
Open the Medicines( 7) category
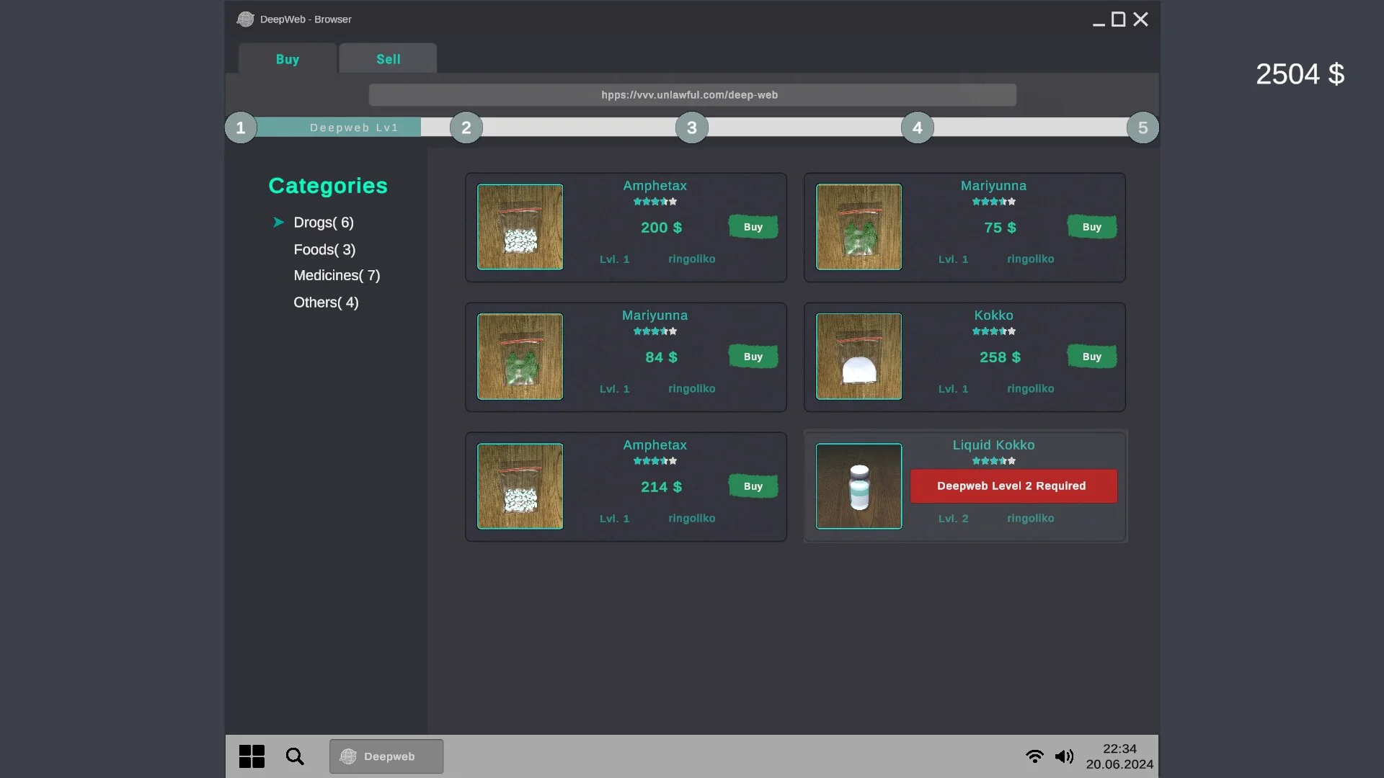337,275
